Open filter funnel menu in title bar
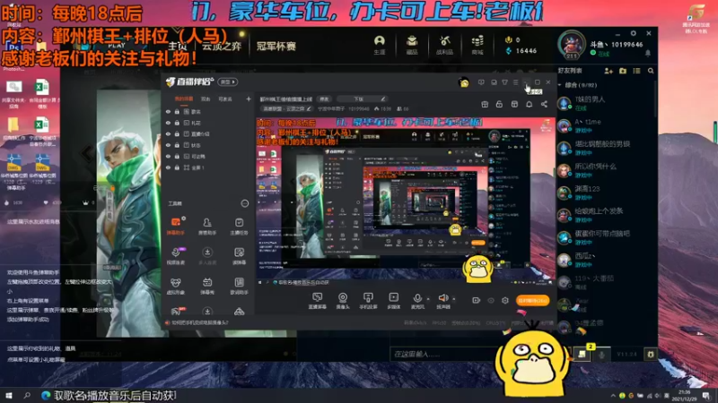Image resolution: width=718 pixels, height=403 pixels. (504, 82)
